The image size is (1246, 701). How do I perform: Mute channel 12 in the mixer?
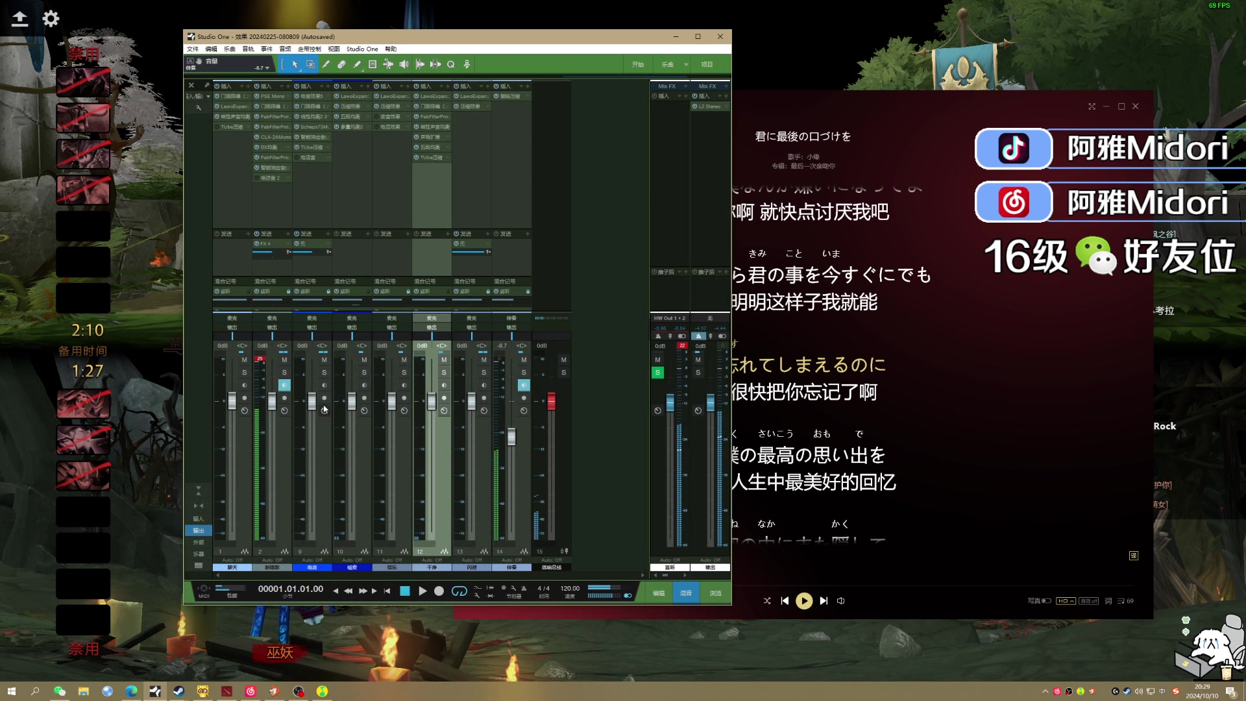point(444,360)
